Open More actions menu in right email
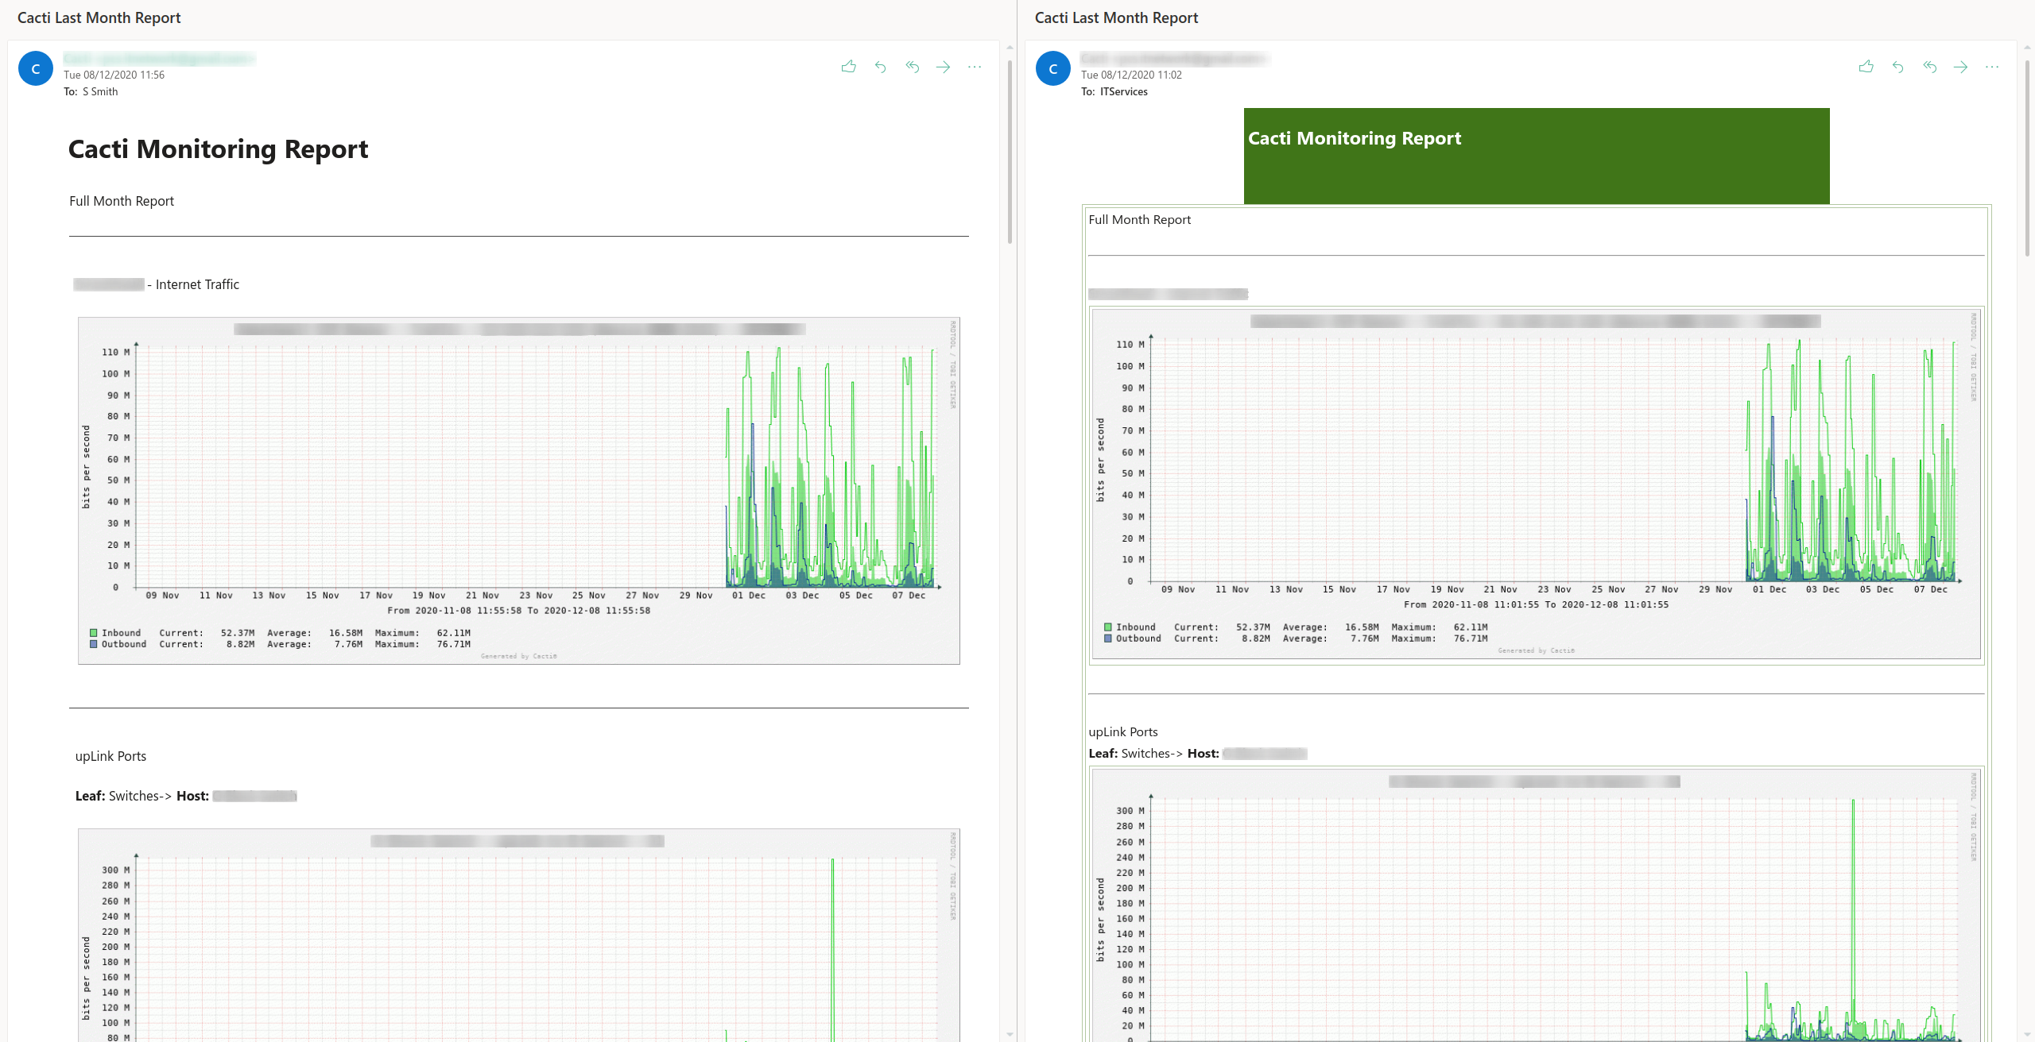The image size is (2035, 1042). click(1992, 67)
